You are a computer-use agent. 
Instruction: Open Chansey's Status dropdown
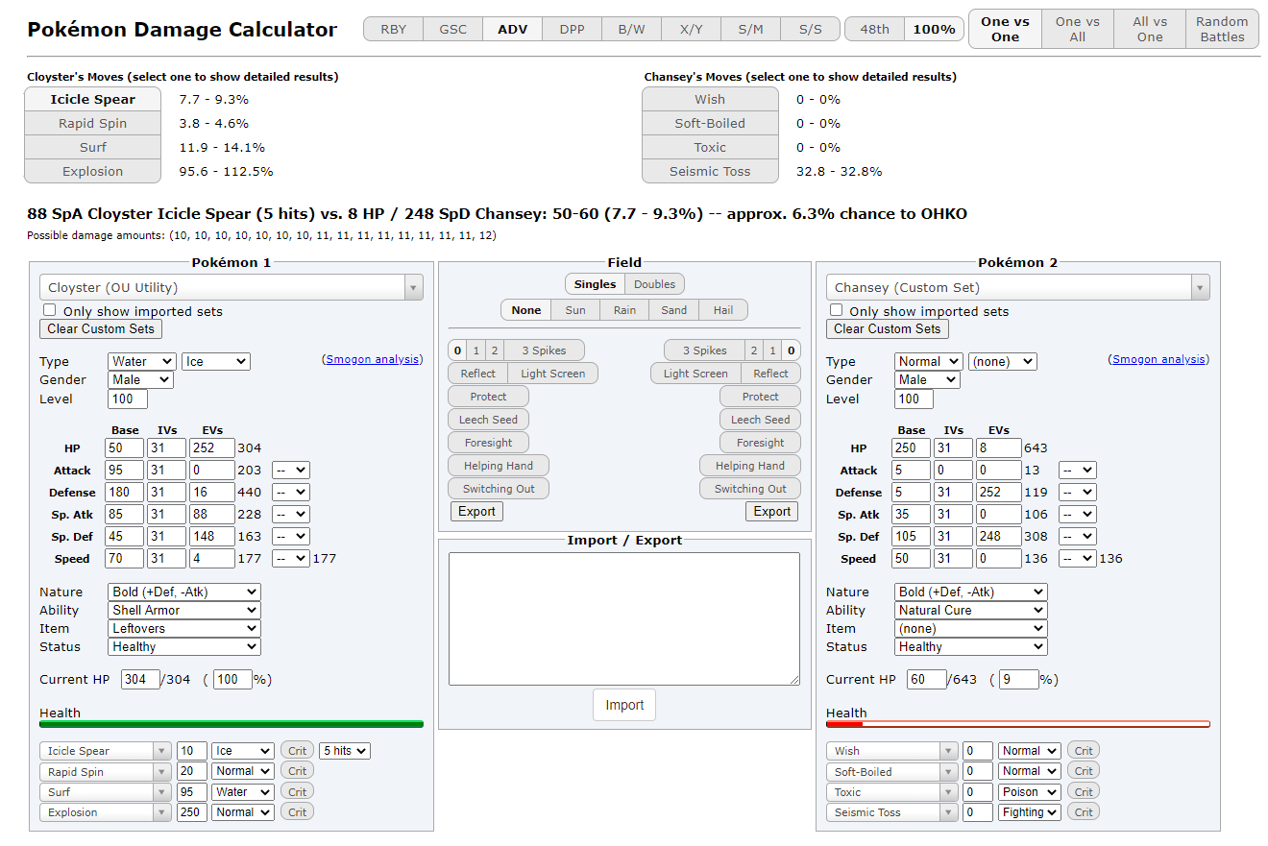pyautogui.click(x=970, y=646)
